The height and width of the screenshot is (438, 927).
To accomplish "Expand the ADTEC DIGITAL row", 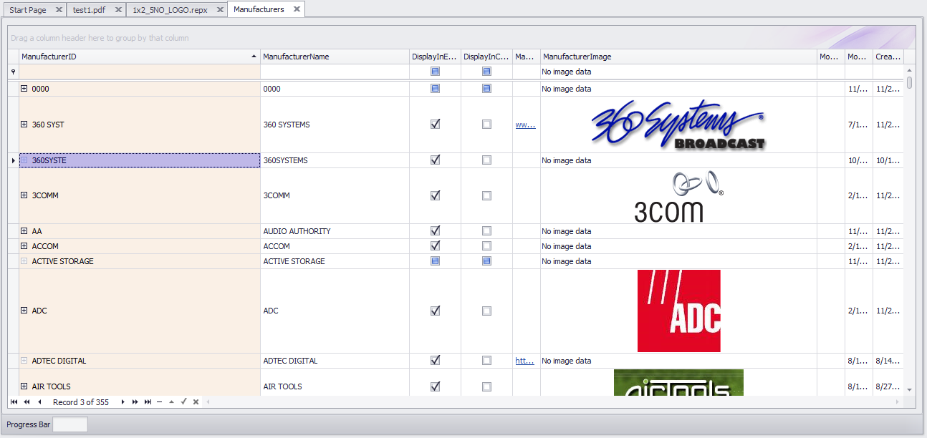I will (x=24, y=361).
